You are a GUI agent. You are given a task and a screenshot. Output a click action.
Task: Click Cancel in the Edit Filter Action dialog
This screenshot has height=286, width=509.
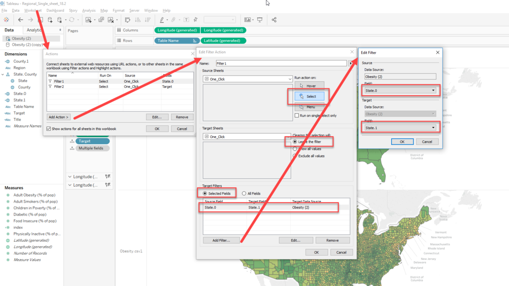pyautogui.click(x=341, y=252)
